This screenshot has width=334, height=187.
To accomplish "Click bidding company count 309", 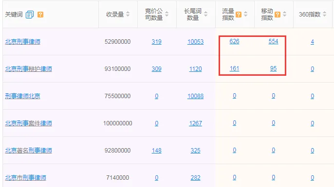I will click(x=157, y=69).
